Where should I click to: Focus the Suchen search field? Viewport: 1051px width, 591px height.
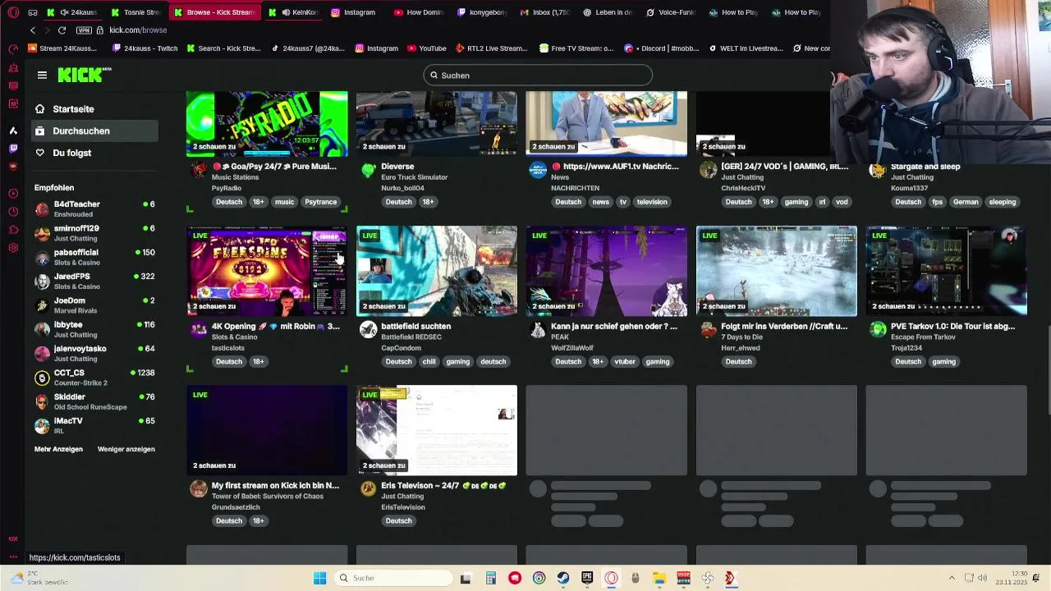click(538, 75)
